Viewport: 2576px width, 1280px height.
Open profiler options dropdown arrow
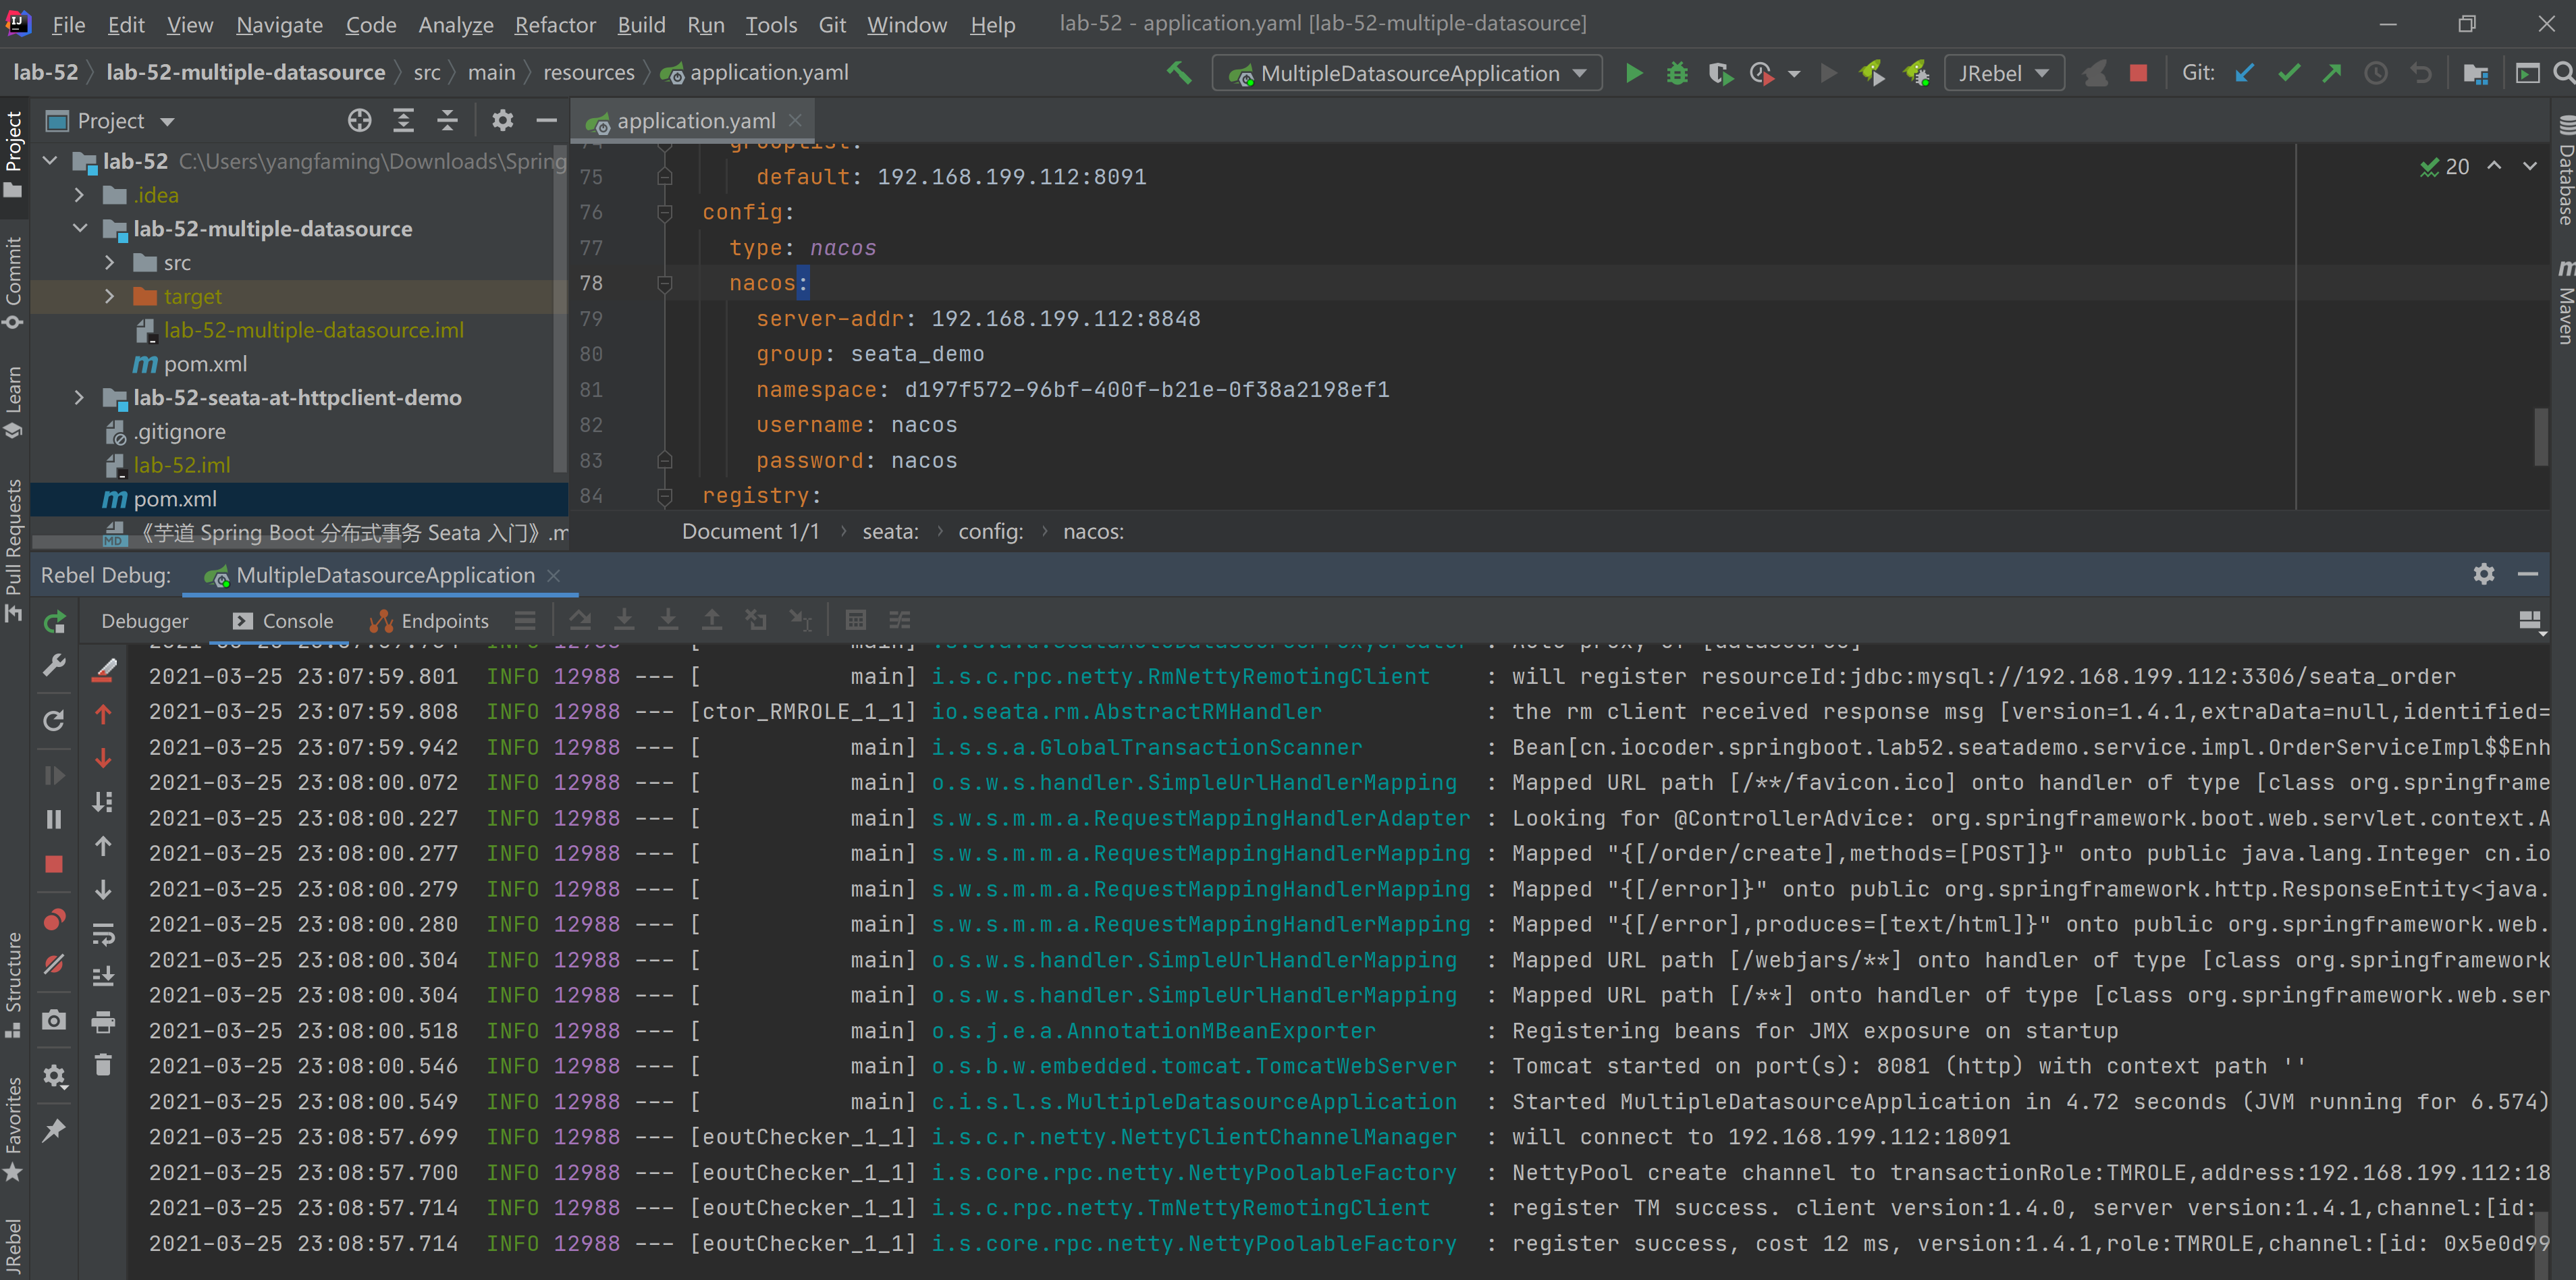click(1794, 74)
